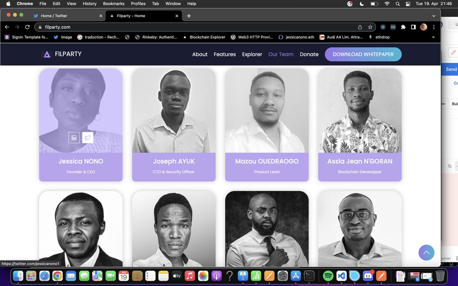This screenshot has height=286, width=458.
Task: Open Spotify from the Dock
Action: pos(328,276)
